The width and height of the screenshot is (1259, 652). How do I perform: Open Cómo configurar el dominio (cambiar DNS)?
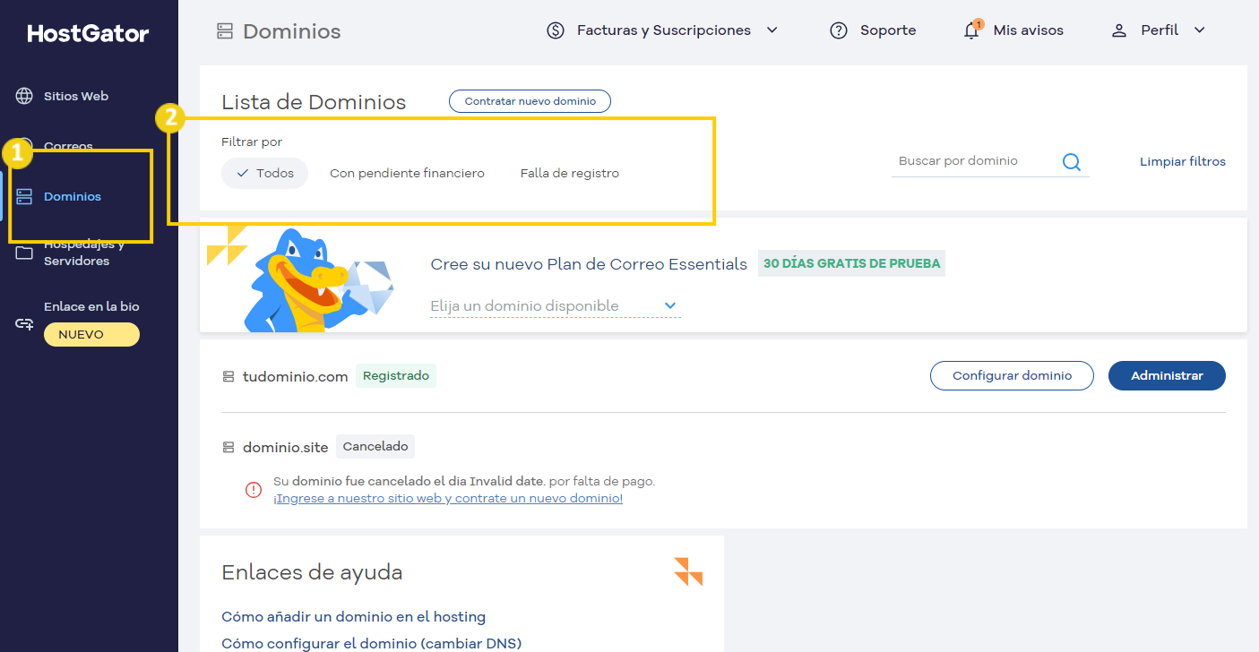pyautogui.click(x=371, y=644)
